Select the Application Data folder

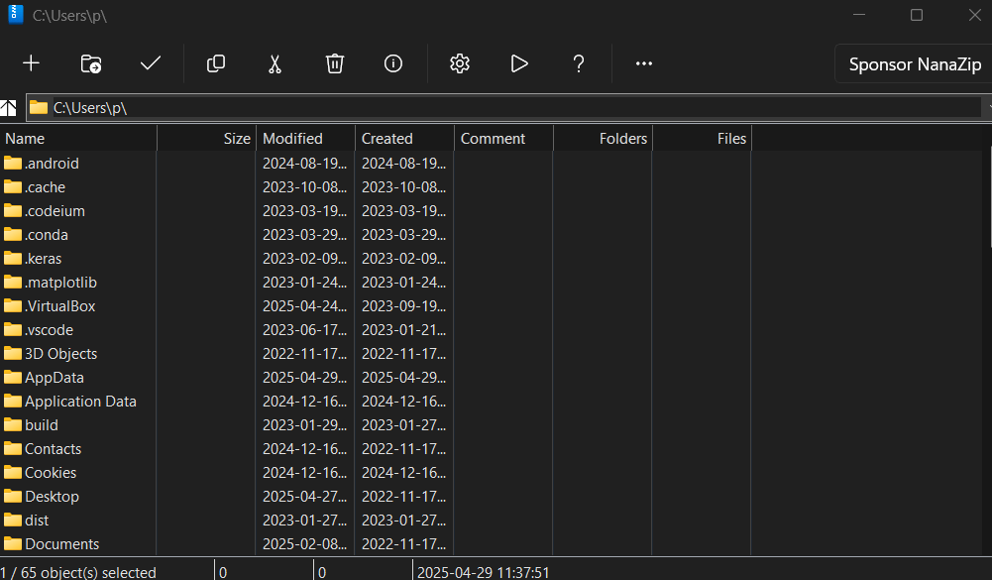coord(70,402)
